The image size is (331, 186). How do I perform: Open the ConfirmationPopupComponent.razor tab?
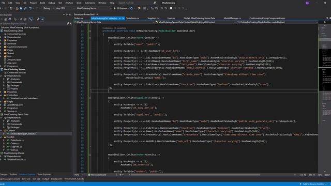point(267,19)
